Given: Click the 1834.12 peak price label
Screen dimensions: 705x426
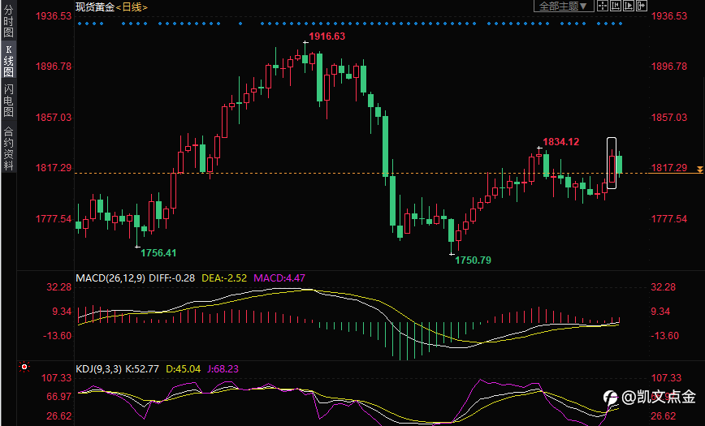Looking at the screenshot, I should click(x=560, y=142).
